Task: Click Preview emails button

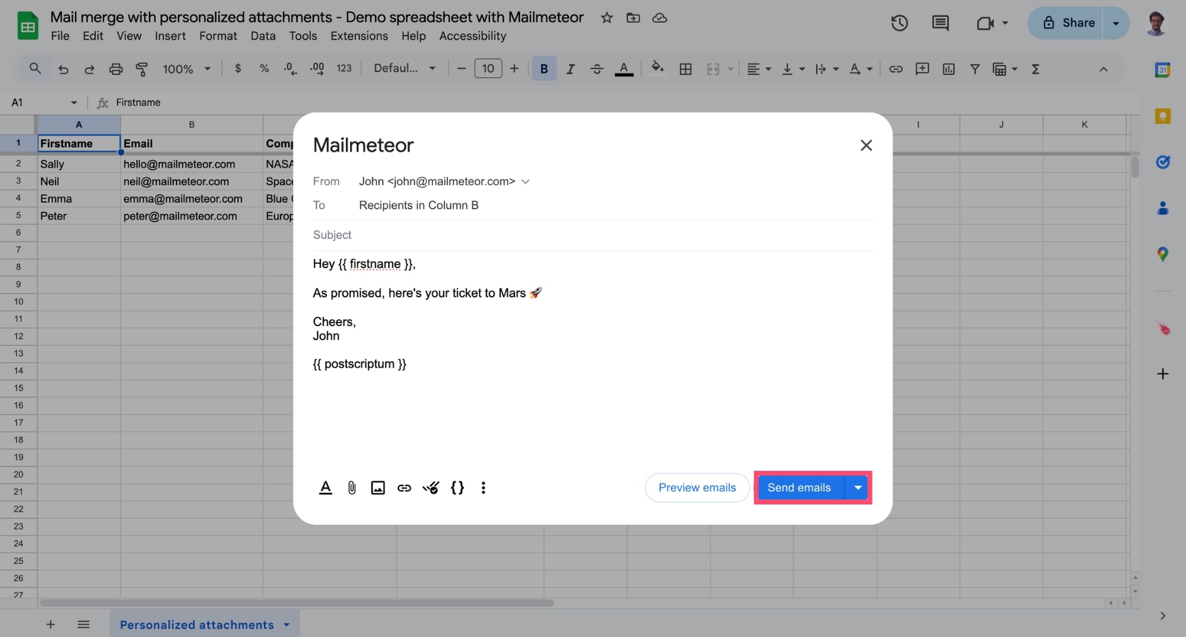Action: [697, 487]
